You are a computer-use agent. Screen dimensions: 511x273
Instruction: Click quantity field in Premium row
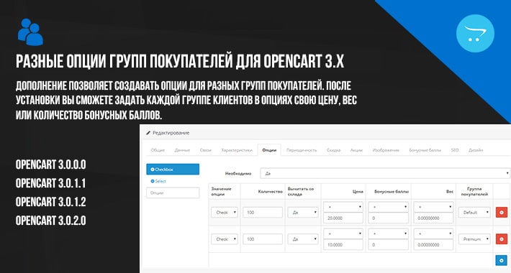coord(263,239)
